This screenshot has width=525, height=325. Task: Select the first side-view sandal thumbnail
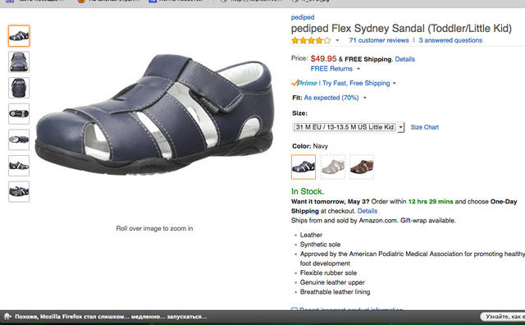pos(19,36)
